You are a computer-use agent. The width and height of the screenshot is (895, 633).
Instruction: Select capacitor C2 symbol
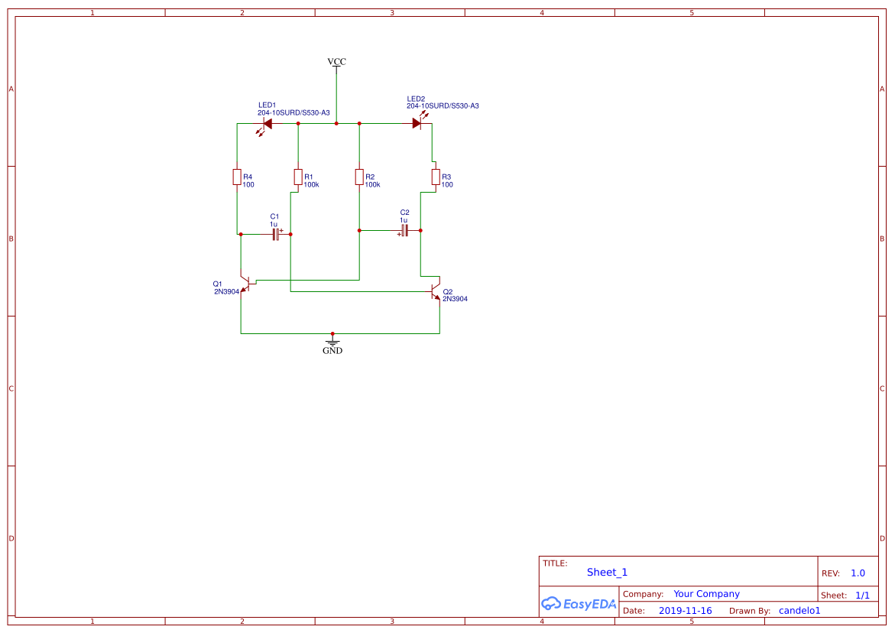(x=405, y=230)
